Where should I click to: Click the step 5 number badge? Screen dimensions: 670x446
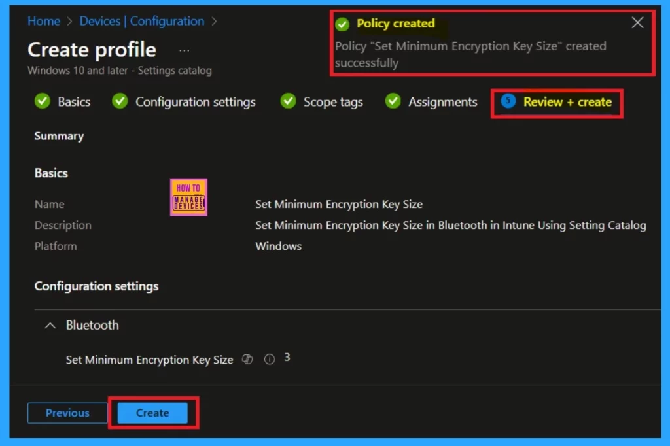(508, 101)
